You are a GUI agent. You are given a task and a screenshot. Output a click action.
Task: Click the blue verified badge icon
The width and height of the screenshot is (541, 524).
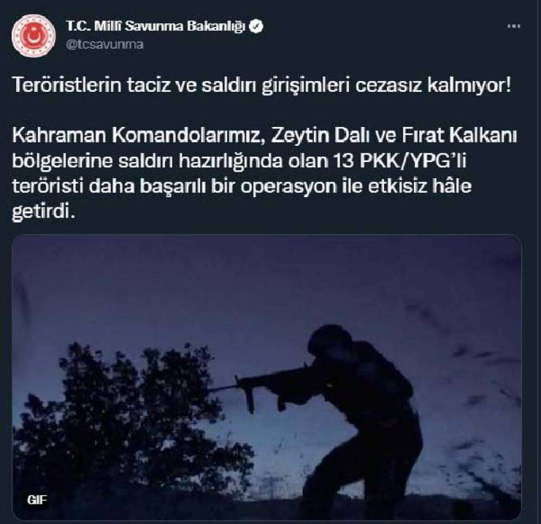coord(256,26)
